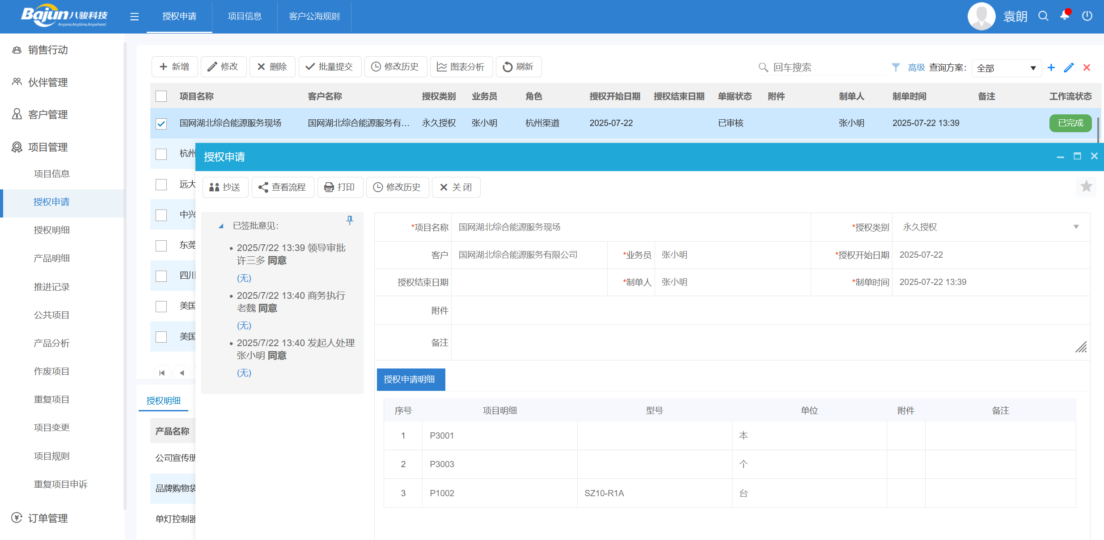Click the hamburger menu beside the logo
The width and height of the screenshot is (1104, 540).
(x=134, y=16)
